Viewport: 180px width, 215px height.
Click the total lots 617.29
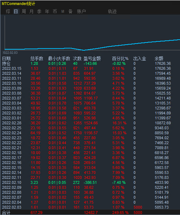pyautogui.click(x=37, y=213)
